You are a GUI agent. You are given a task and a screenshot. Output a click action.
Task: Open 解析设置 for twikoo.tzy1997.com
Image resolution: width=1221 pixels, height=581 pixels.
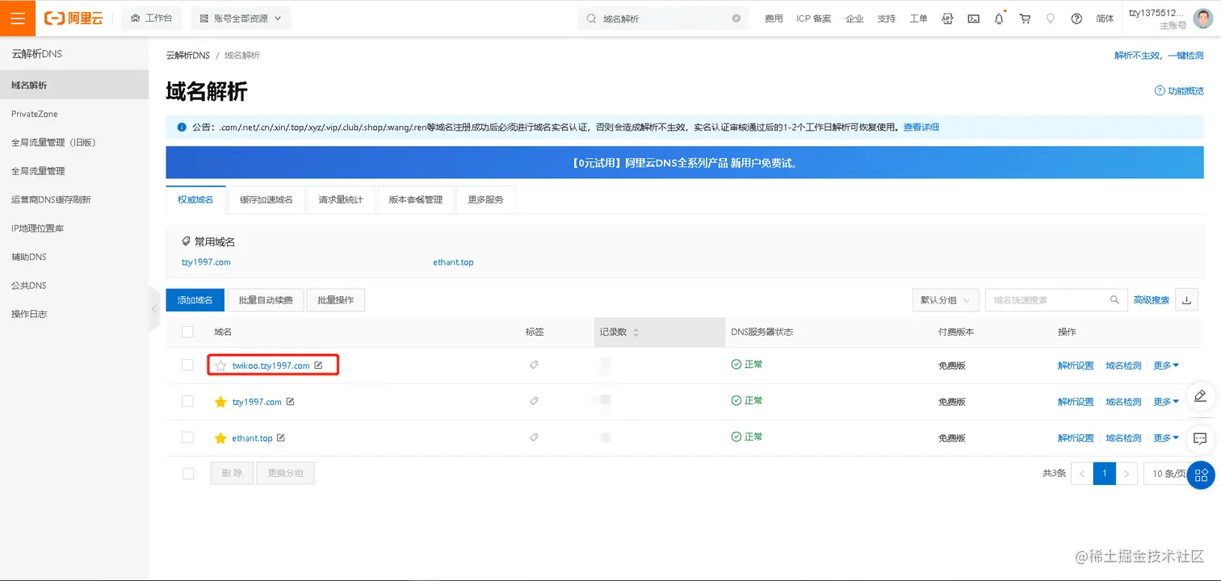tap(1076, 366)
